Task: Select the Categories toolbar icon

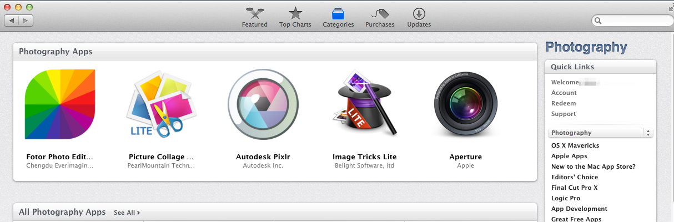Action: click(x=338, y=13)
